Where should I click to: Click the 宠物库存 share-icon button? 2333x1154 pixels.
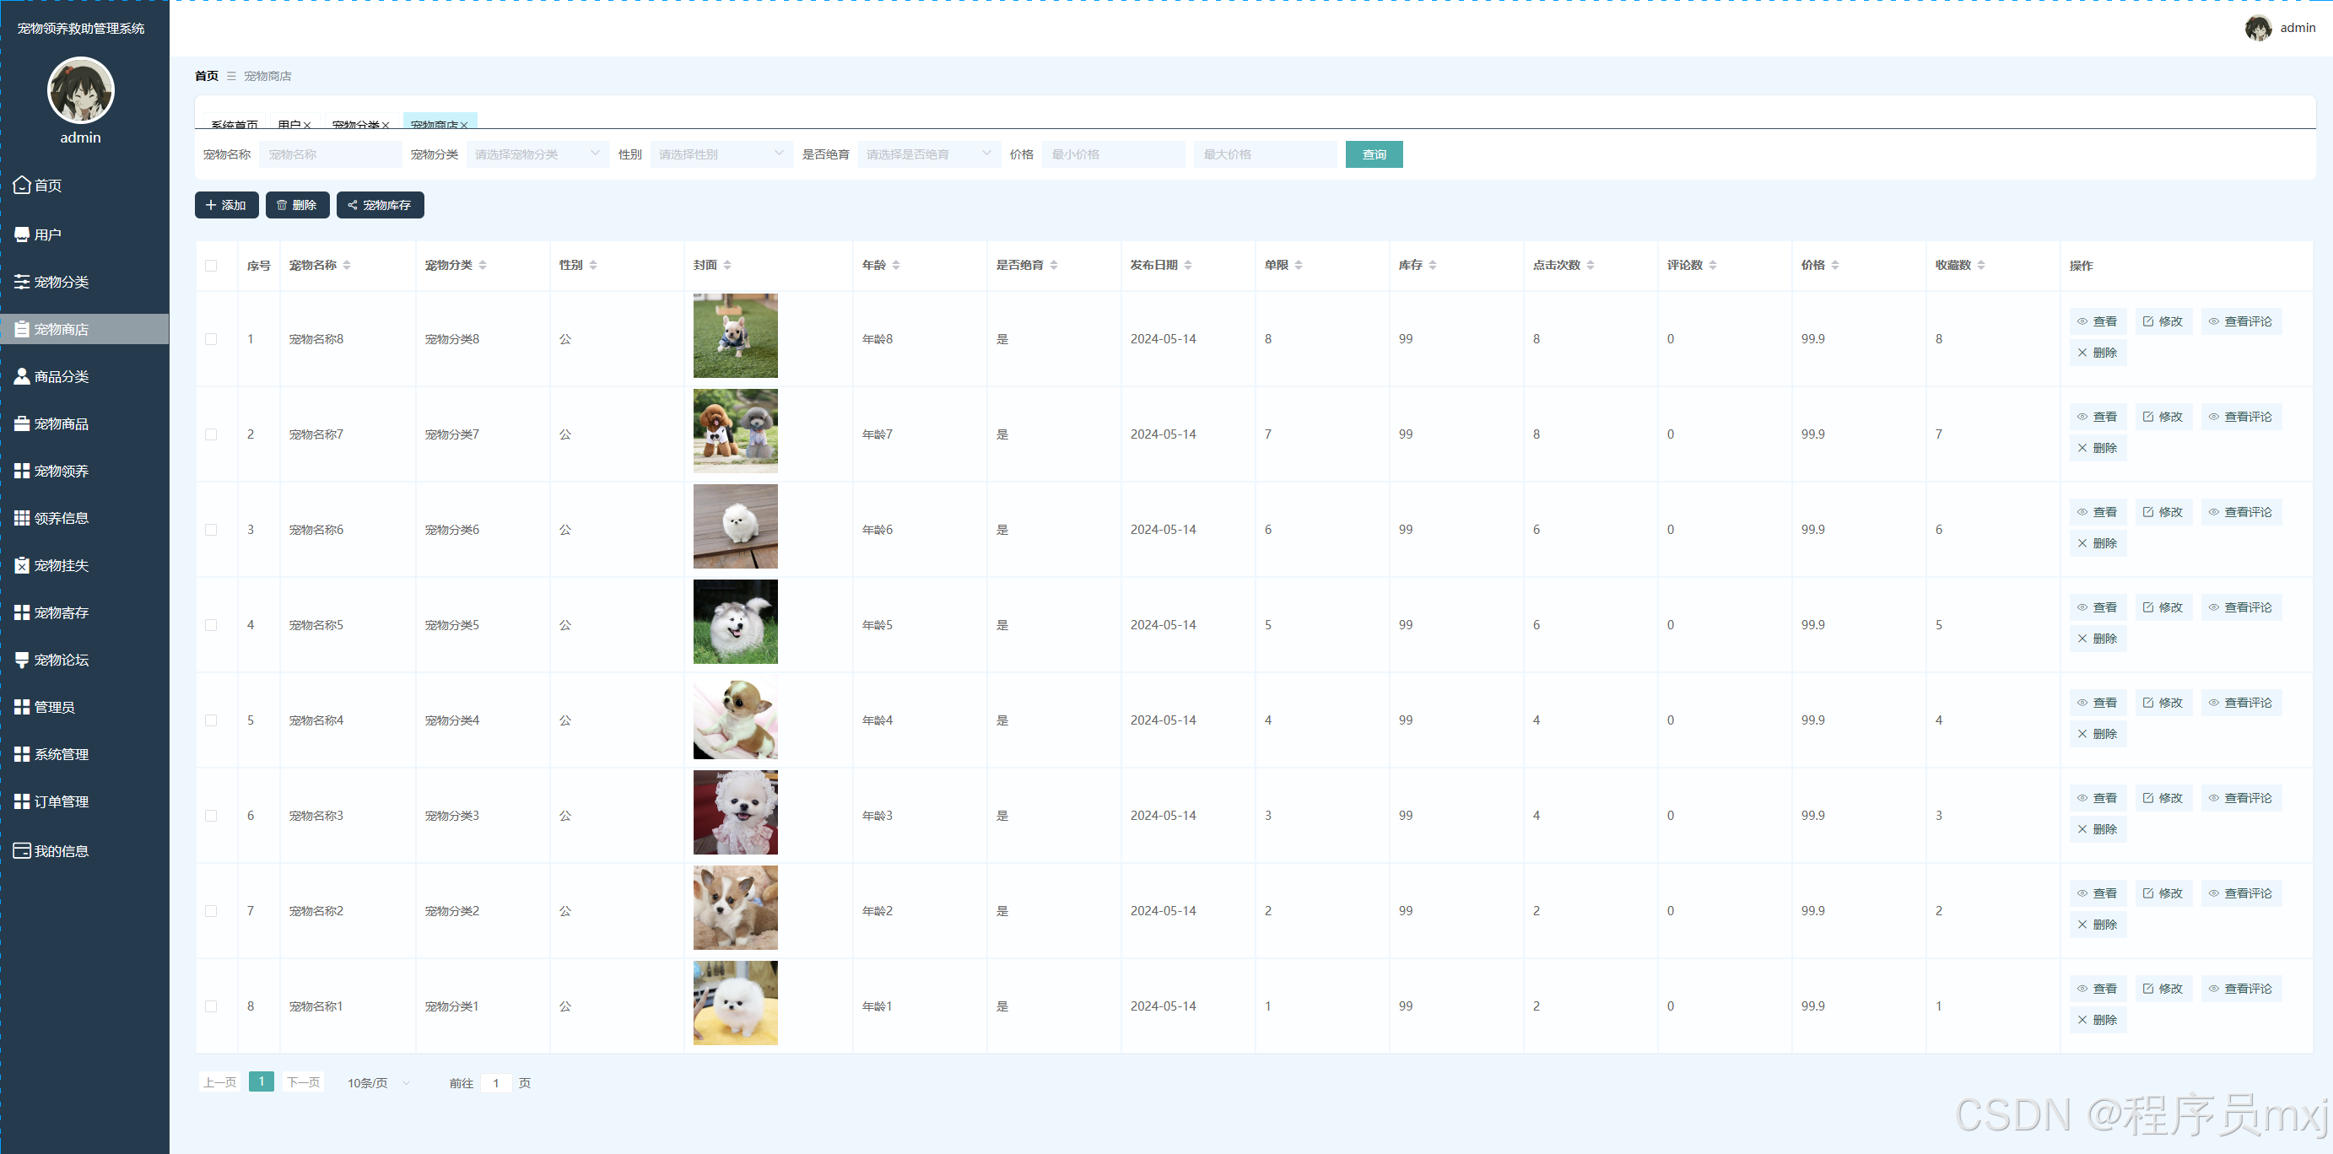380,205
